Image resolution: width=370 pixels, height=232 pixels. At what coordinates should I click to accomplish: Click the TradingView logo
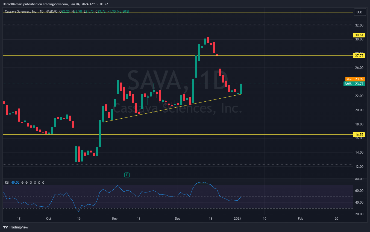16,227
